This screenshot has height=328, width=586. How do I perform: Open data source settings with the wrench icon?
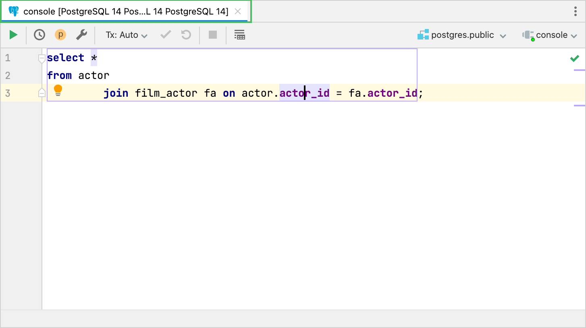tap(82, 35)
